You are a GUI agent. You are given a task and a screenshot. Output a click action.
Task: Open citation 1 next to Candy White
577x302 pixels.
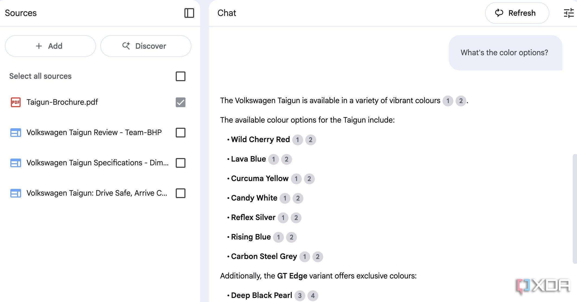pos(285,198)
